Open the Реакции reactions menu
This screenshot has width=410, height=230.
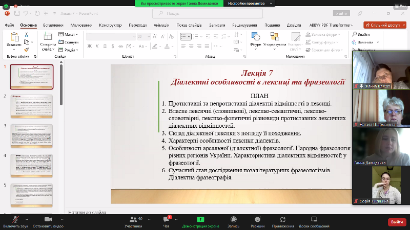pos(258,219)
